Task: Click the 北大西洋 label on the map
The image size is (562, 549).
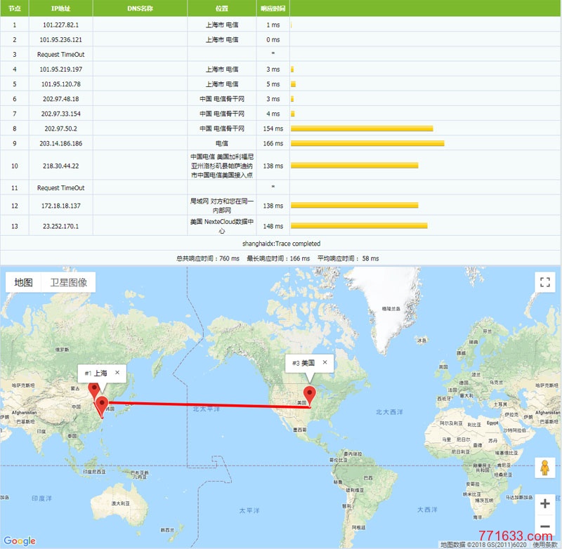Action: point(390,412)
